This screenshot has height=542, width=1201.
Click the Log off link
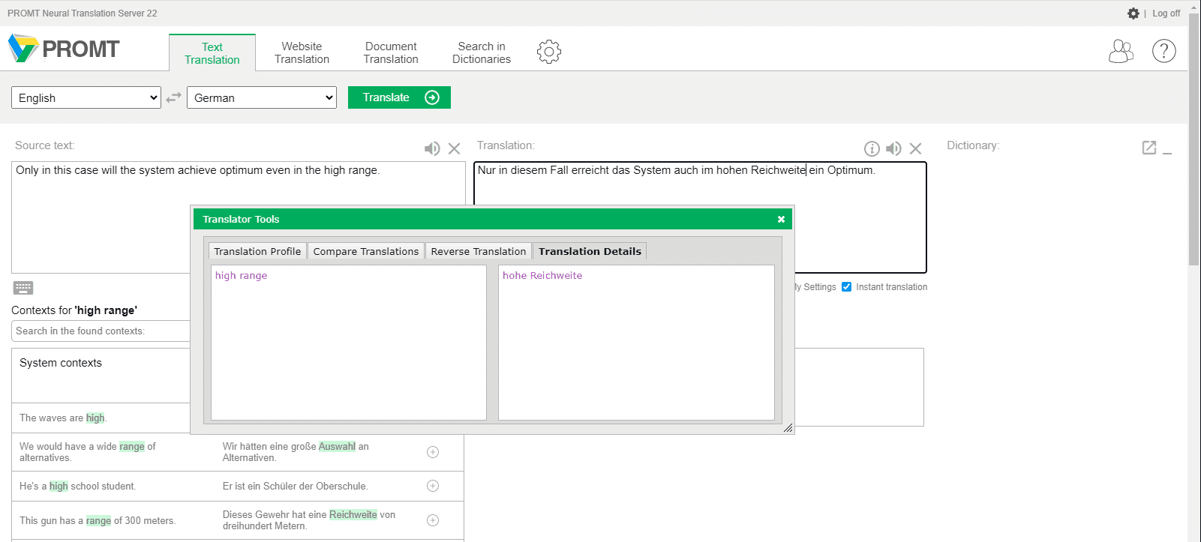coord(1166,13)
